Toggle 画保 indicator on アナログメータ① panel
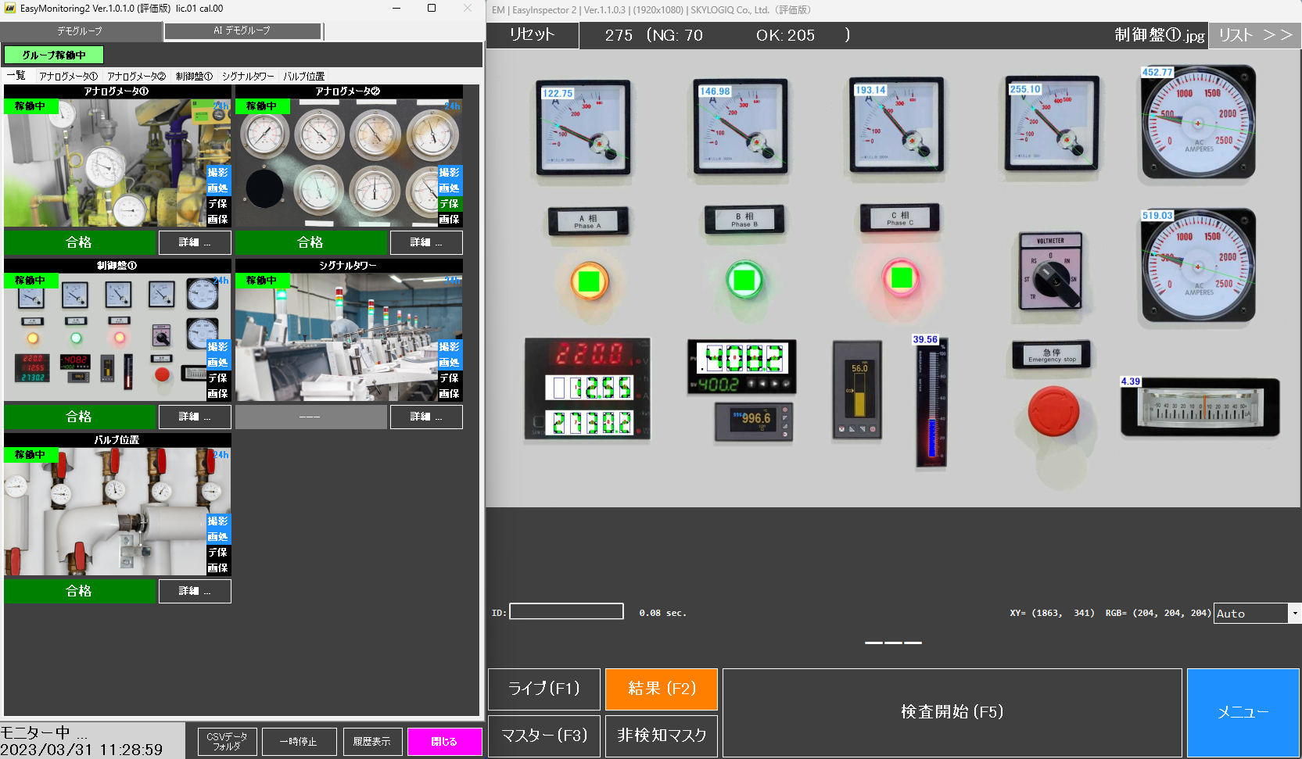Viewport: 1302px width, 759px height. click(218, 220)
